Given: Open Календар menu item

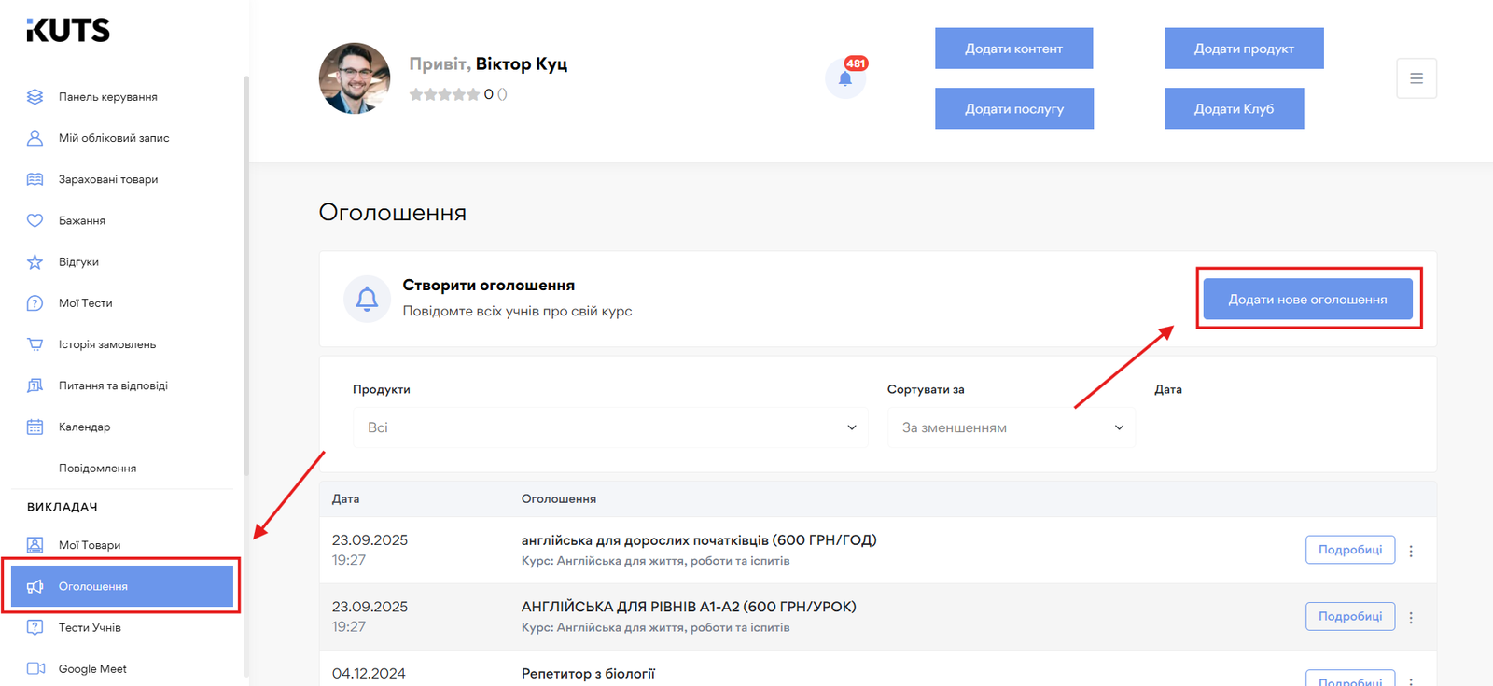Looking at the screenshot, I should point(84,427).
